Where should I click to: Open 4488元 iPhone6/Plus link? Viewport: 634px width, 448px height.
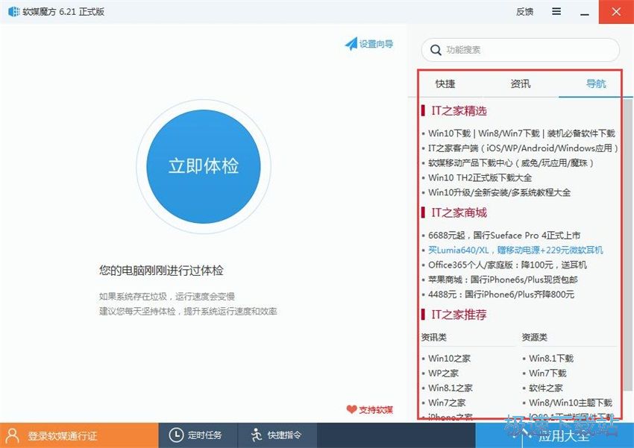(501, 294)
